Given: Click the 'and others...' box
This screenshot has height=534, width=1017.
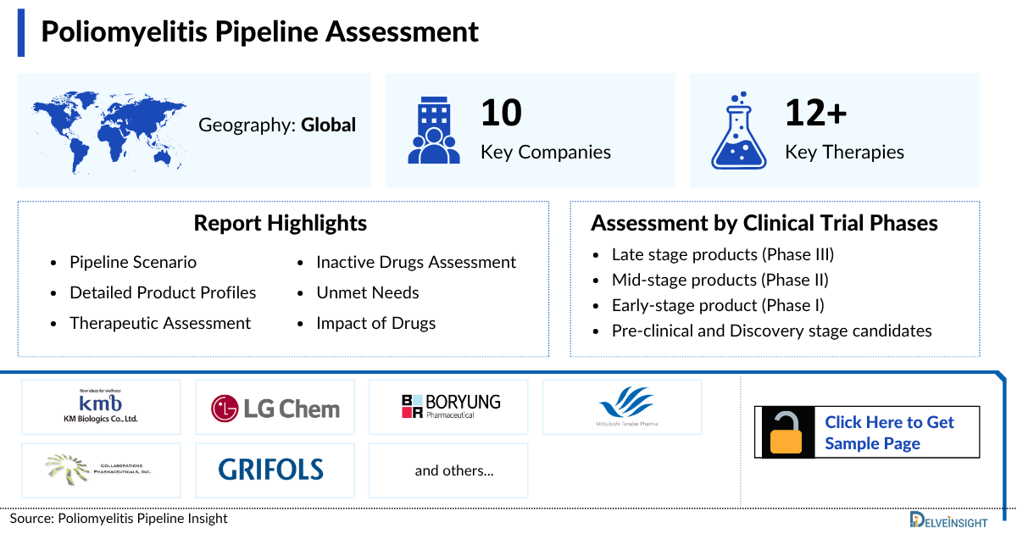Looking at the screenshot, I should point(448,470).
